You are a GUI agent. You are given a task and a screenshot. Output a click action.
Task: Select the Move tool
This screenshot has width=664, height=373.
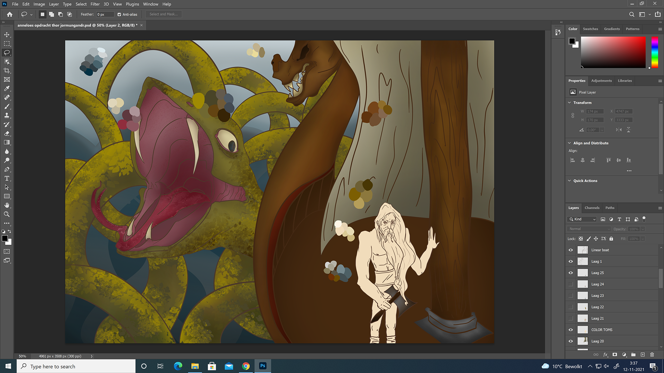(7, 35)
